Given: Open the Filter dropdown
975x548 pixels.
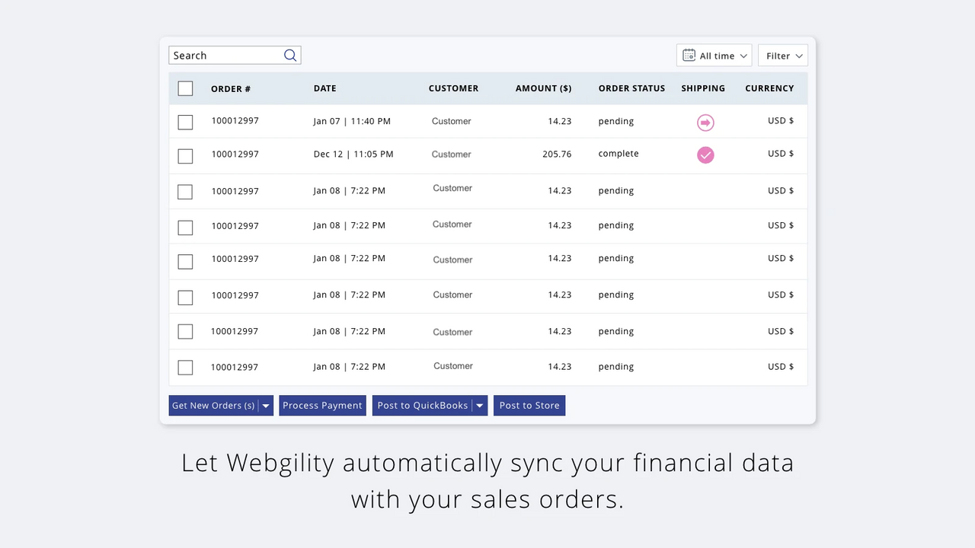Looking at the screenshot, I should 782,55.
